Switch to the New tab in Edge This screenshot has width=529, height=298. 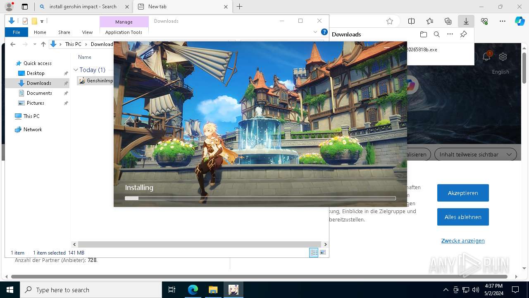pos(183,7)
